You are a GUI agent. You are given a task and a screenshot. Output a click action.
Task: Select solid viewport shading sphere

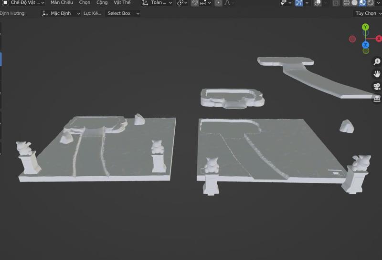355,3
